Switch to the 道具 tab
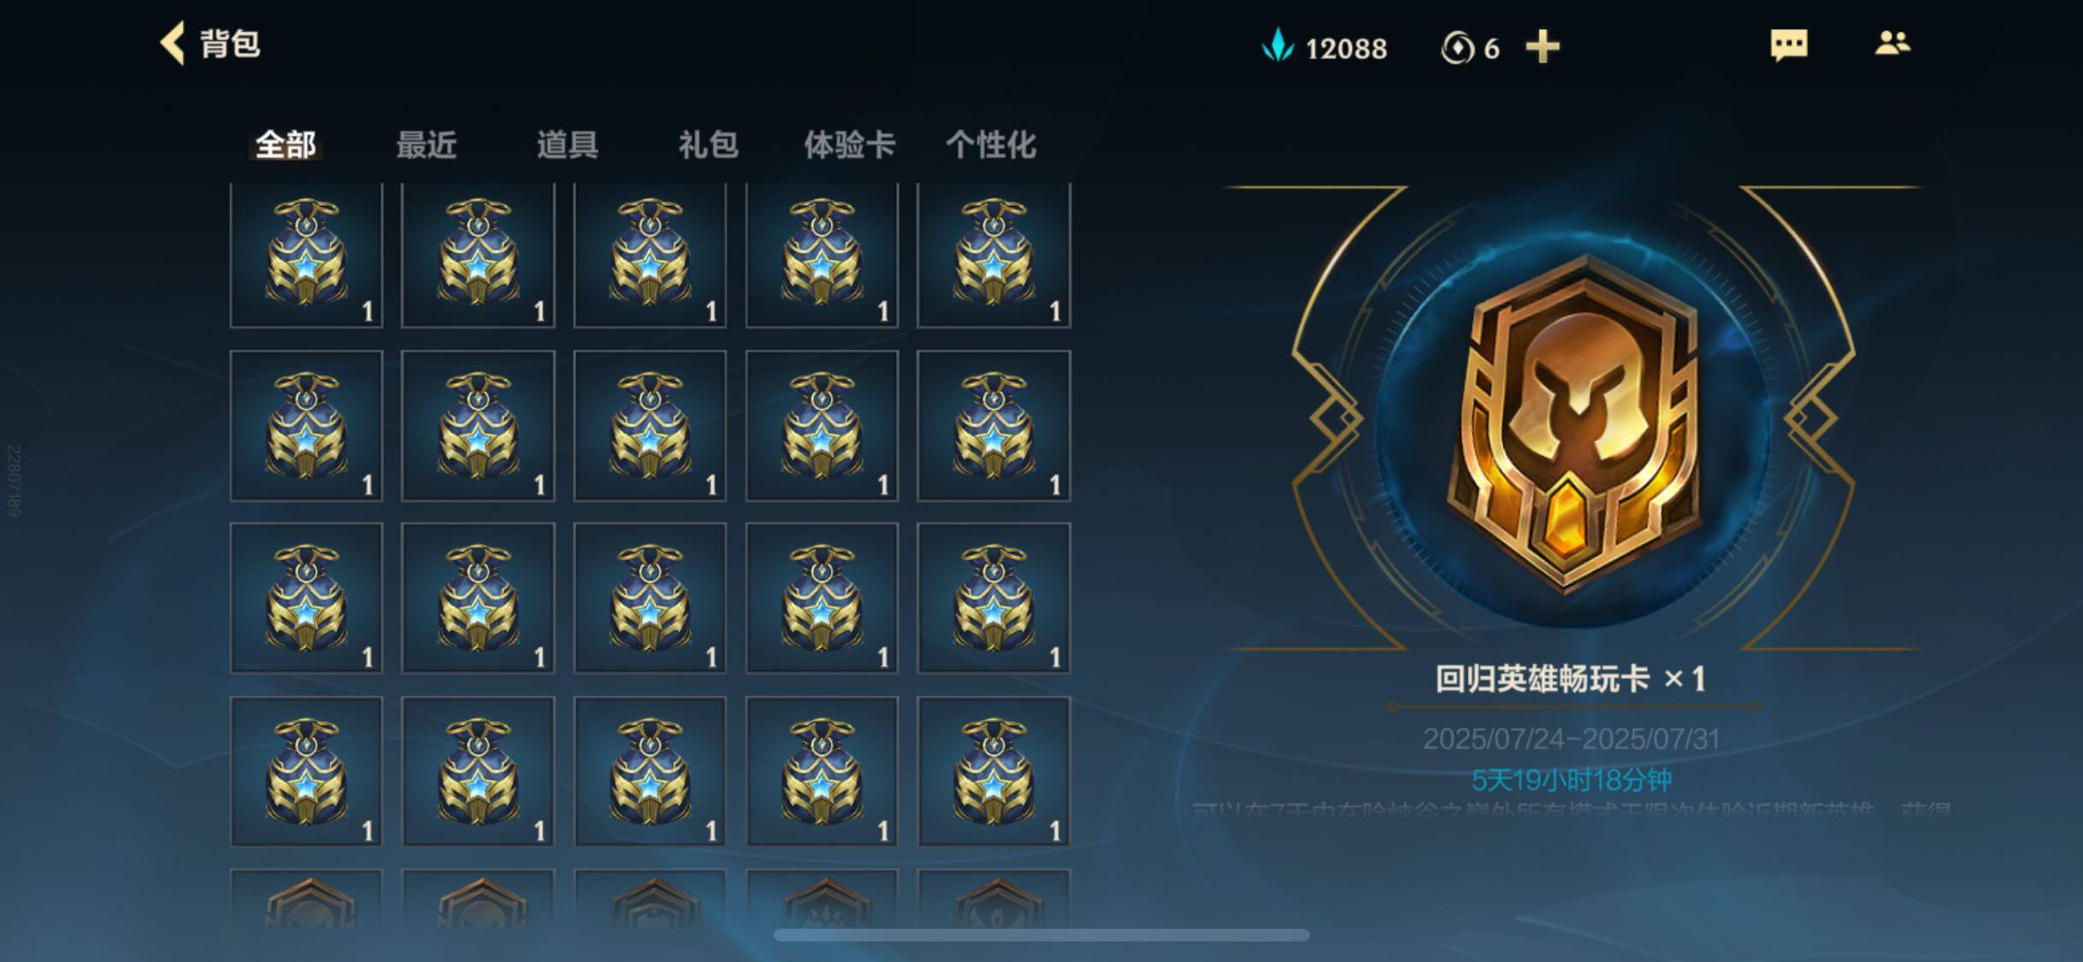Viewport: 2083px width, 962px height. (567, 145)
